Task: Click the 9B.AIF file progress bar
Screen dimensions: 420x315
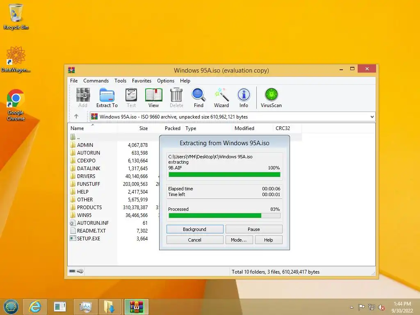Action: pyautogui.click(x=224, y=175)
